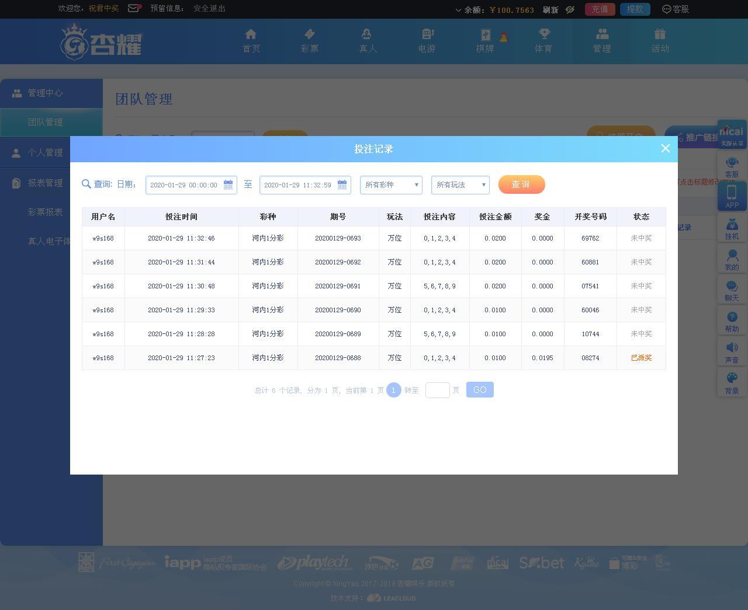Open 帮助 help icon in right panel

(732, 322)
